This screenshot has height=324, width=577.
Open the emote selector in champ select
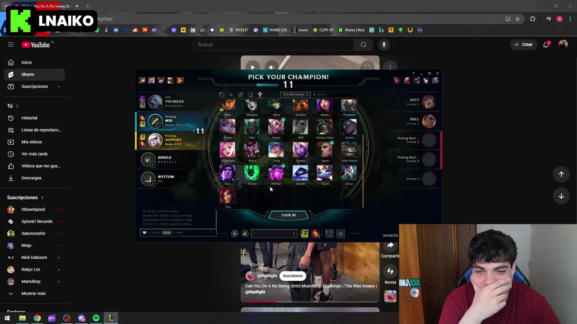click(x=341, y=234)
